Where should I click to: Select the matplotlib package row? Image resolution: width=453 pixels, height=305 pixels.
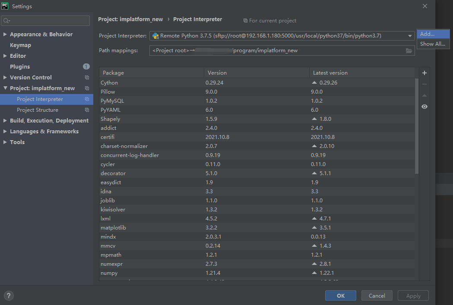[x=257, y=228]
